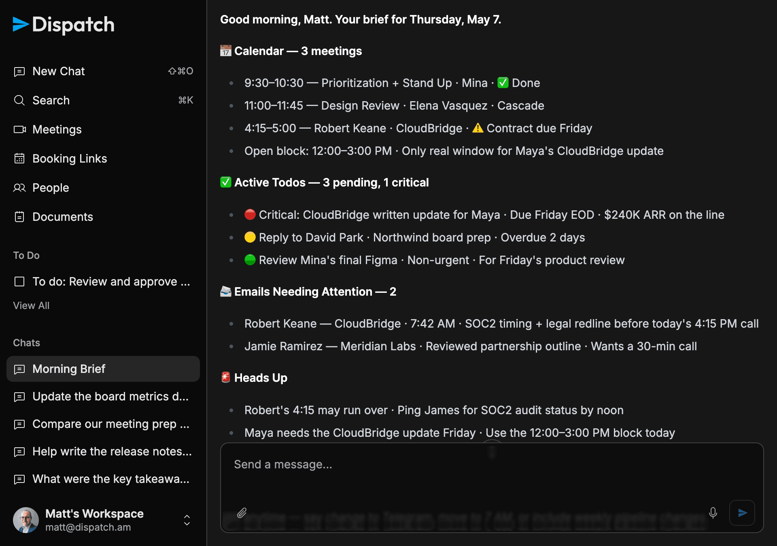Screen dimensions: 777x546
Task: Click the New Chat icon
Action: click(x=19, y=72)
